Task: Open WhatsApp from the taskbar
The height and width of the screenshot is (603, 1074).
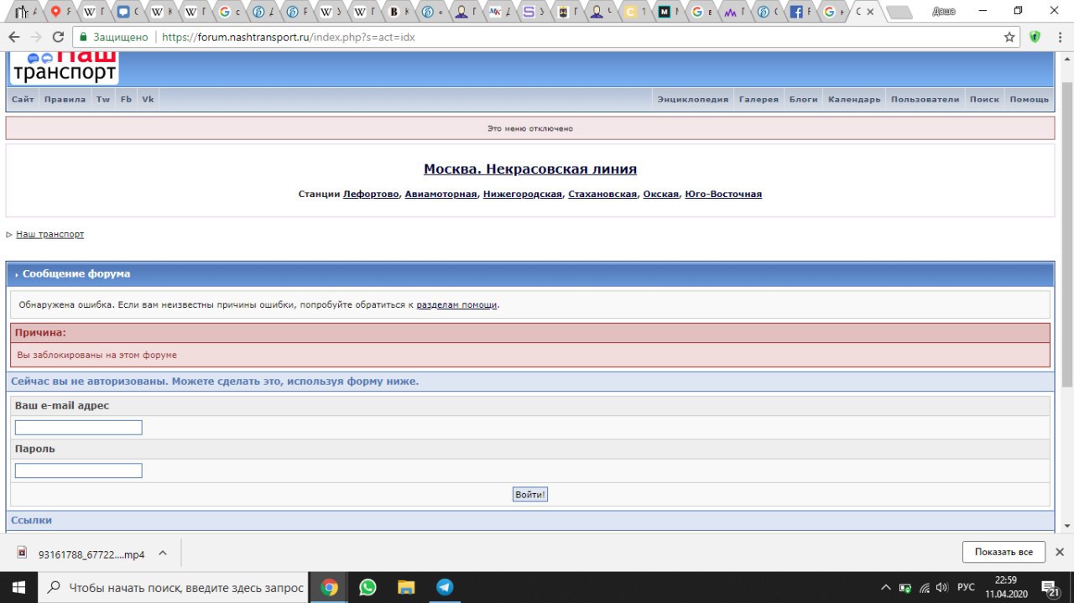Action: [368, 587]
